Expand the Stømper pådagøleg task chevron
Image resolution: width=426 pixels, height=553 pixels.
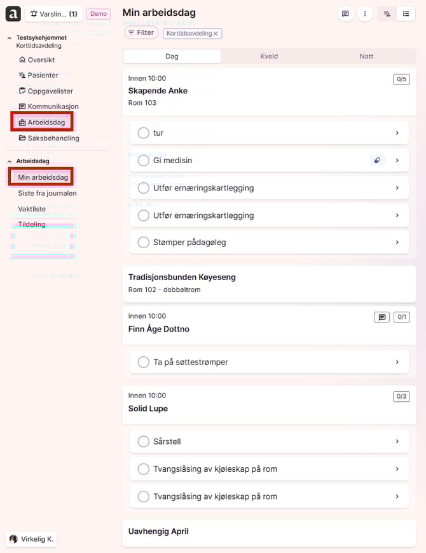[x=397, y=242]
